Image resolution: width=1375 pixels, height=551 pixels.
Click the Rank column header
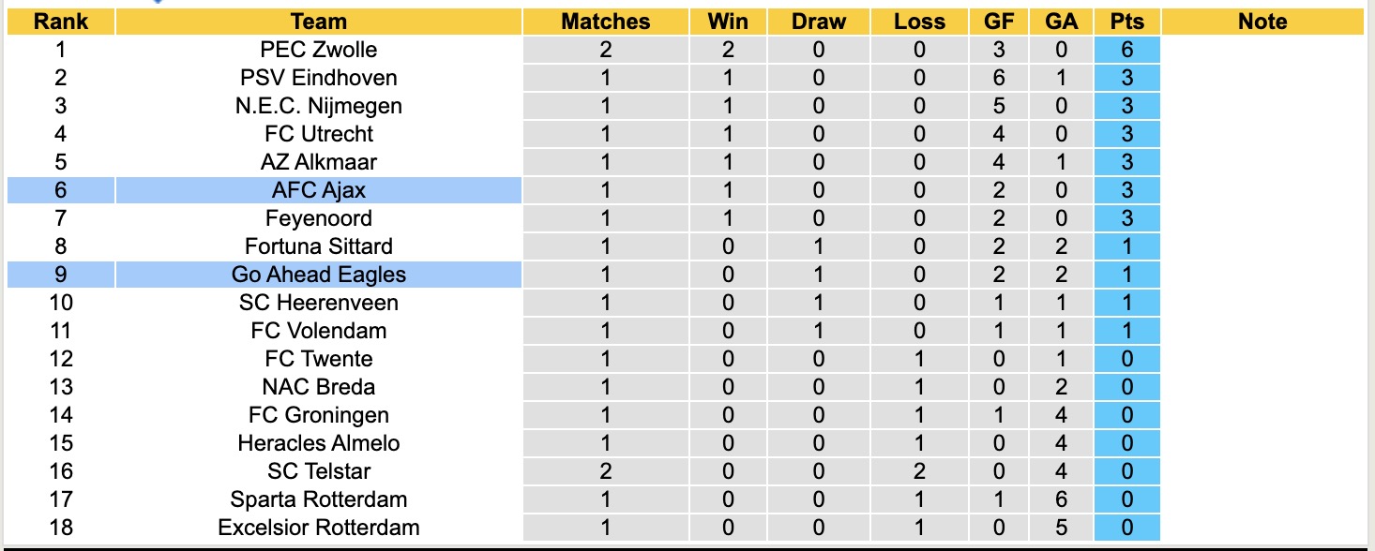click(x=60, y=22)
